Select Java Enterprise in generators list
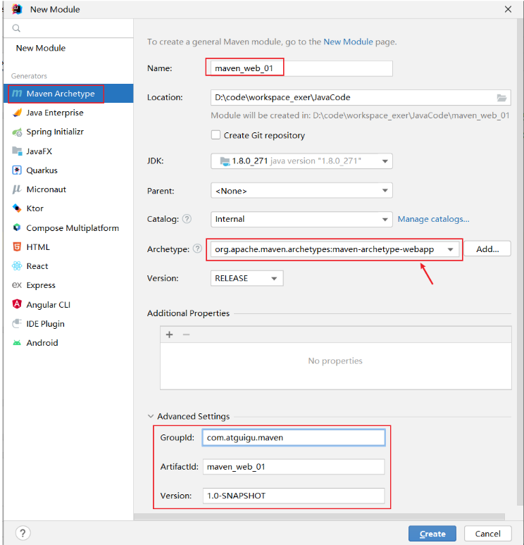Screen dimensions: 524x545 (x=68, y=113)
